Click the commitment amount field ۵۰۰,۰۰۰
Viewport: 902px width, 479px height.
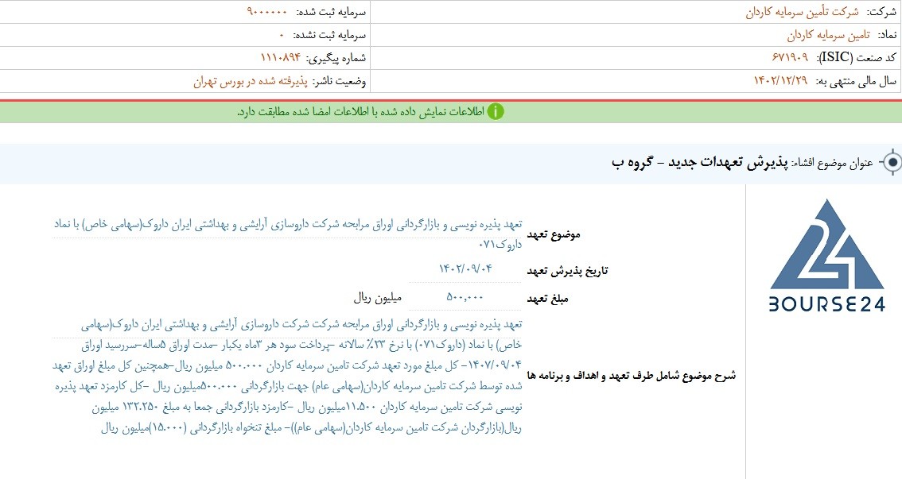(465, 297)
